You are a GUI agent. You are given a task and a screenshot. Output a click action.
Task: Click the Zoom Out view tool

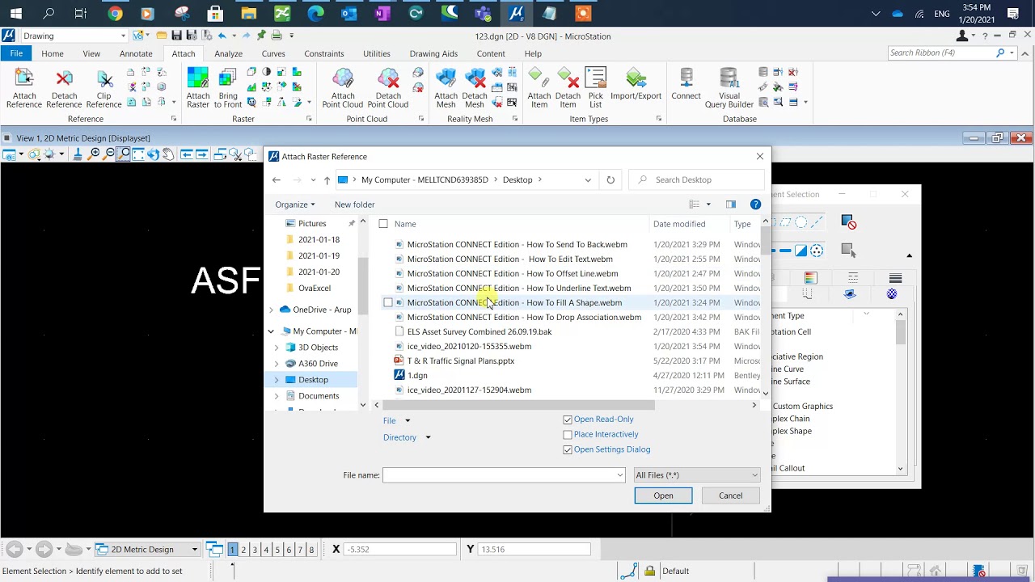pos(110,154)
